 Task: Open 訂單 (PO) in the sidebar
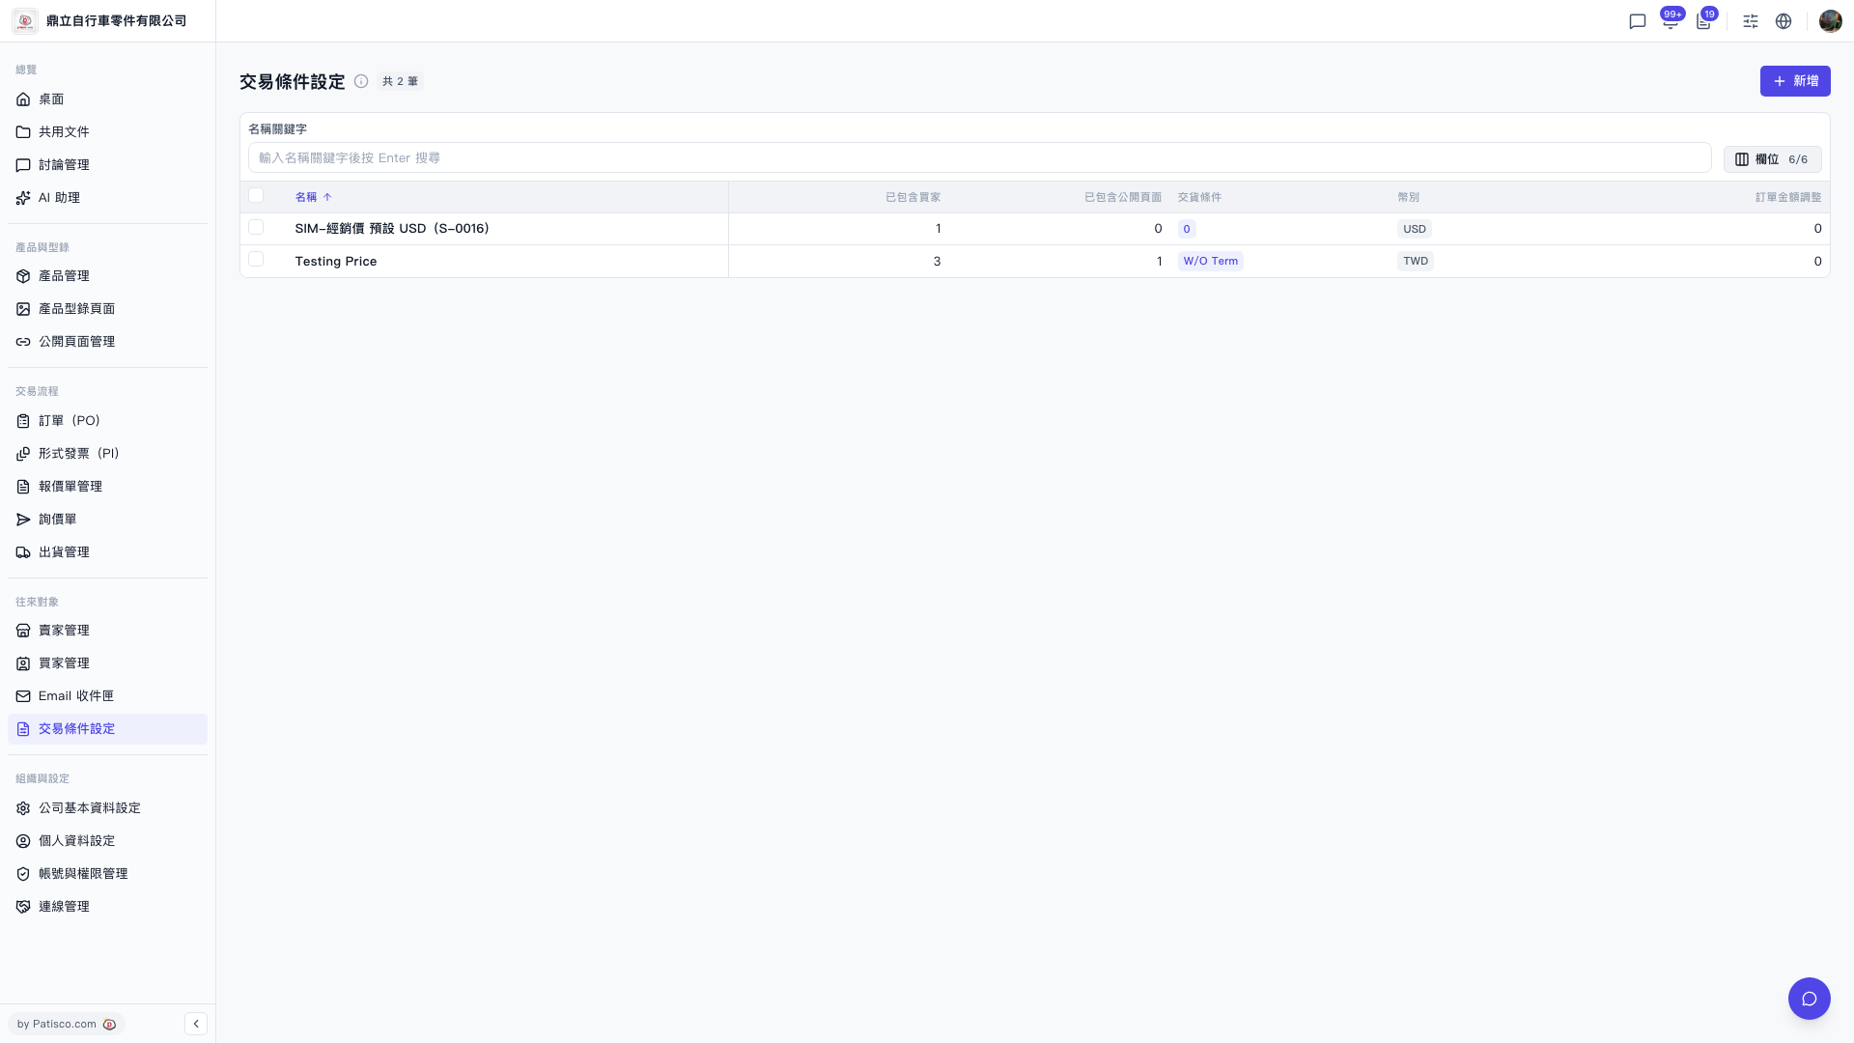pos(107,421)
